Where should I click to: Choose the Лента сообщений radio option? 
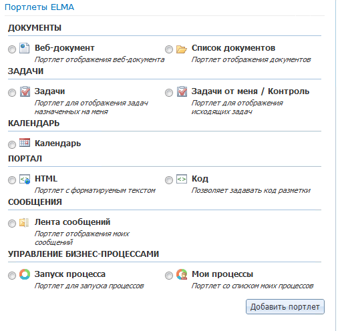pyautogui.click(x=12, y=224)
